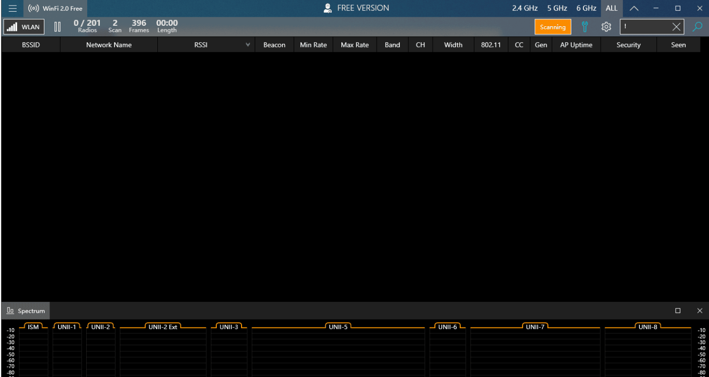Sort by 802.11 column header
The width and height of the screenshot is (709, 377).
[491, 45]
